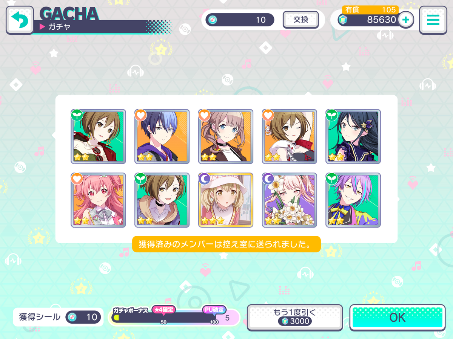The width and height of the screenshot is (453, 339).
Task: Confirm results with the OK button
Action: click(x=397, y=318)
